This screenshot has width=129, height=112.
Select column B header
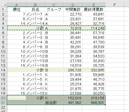click(x=35, y=5)
